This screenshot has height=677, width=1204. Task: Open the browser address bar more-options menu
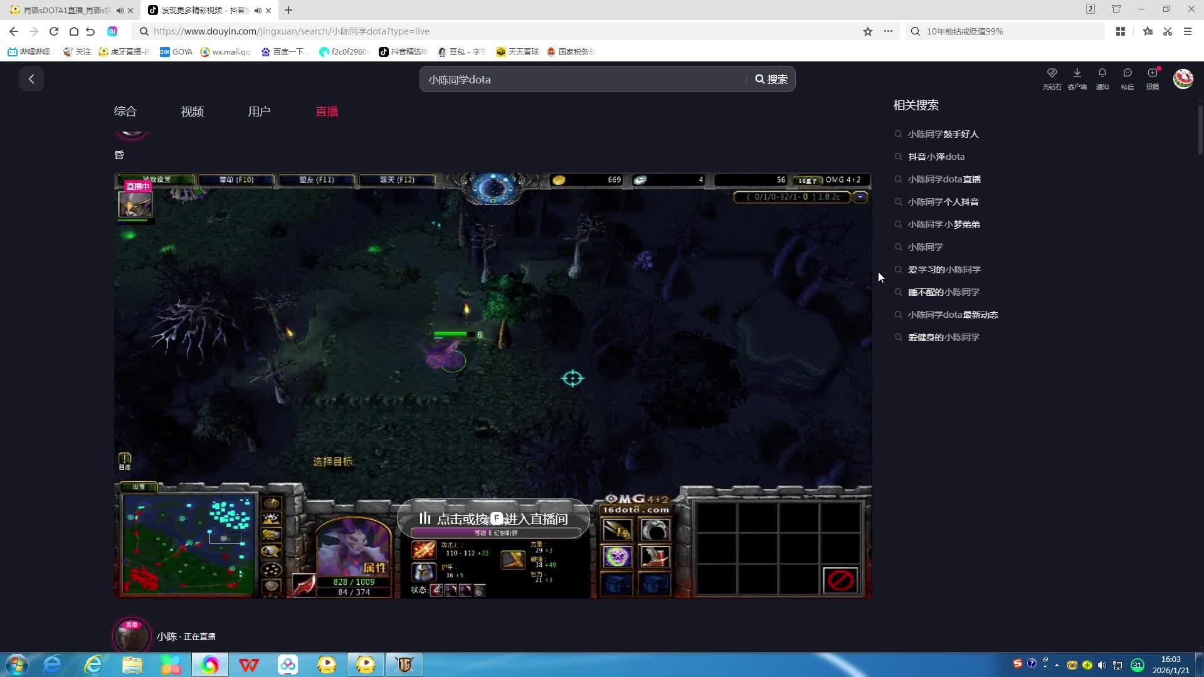click(888, 31)
